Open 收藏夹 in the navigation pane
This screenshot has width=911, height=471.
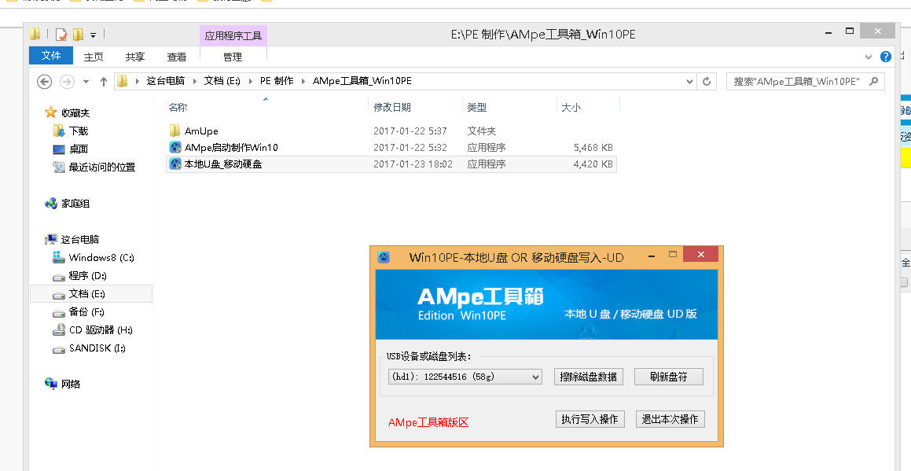[x=75, y=112]
